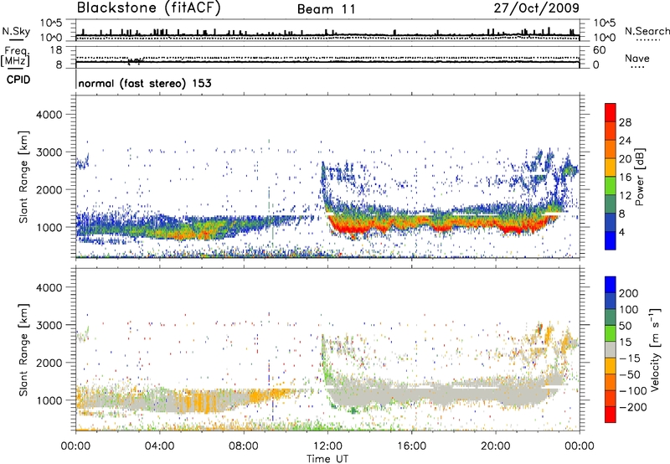Viewport: 670px width, 464px height.
Task: Select the gray velocity swatch between 15 and -15
Action: 611,349
